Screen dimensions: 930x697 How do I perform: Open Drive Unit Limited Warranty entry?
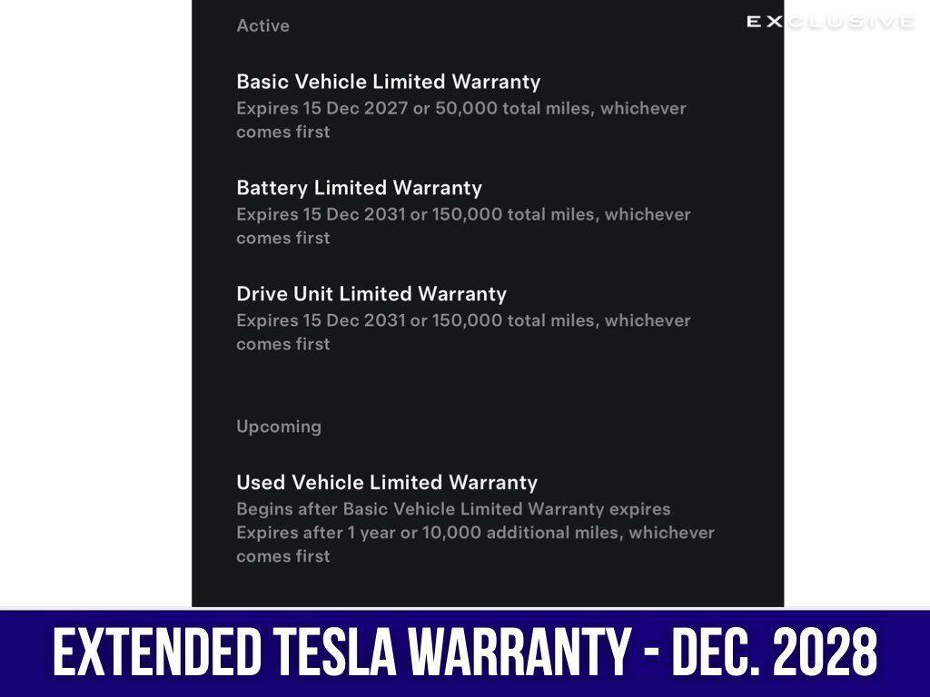point(371,294)
